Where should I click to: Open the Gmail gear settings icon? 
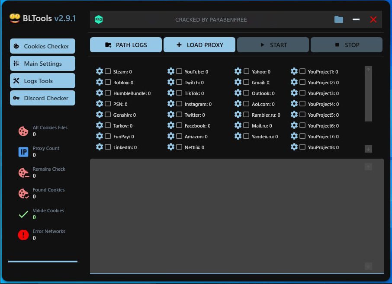(238, 82)
